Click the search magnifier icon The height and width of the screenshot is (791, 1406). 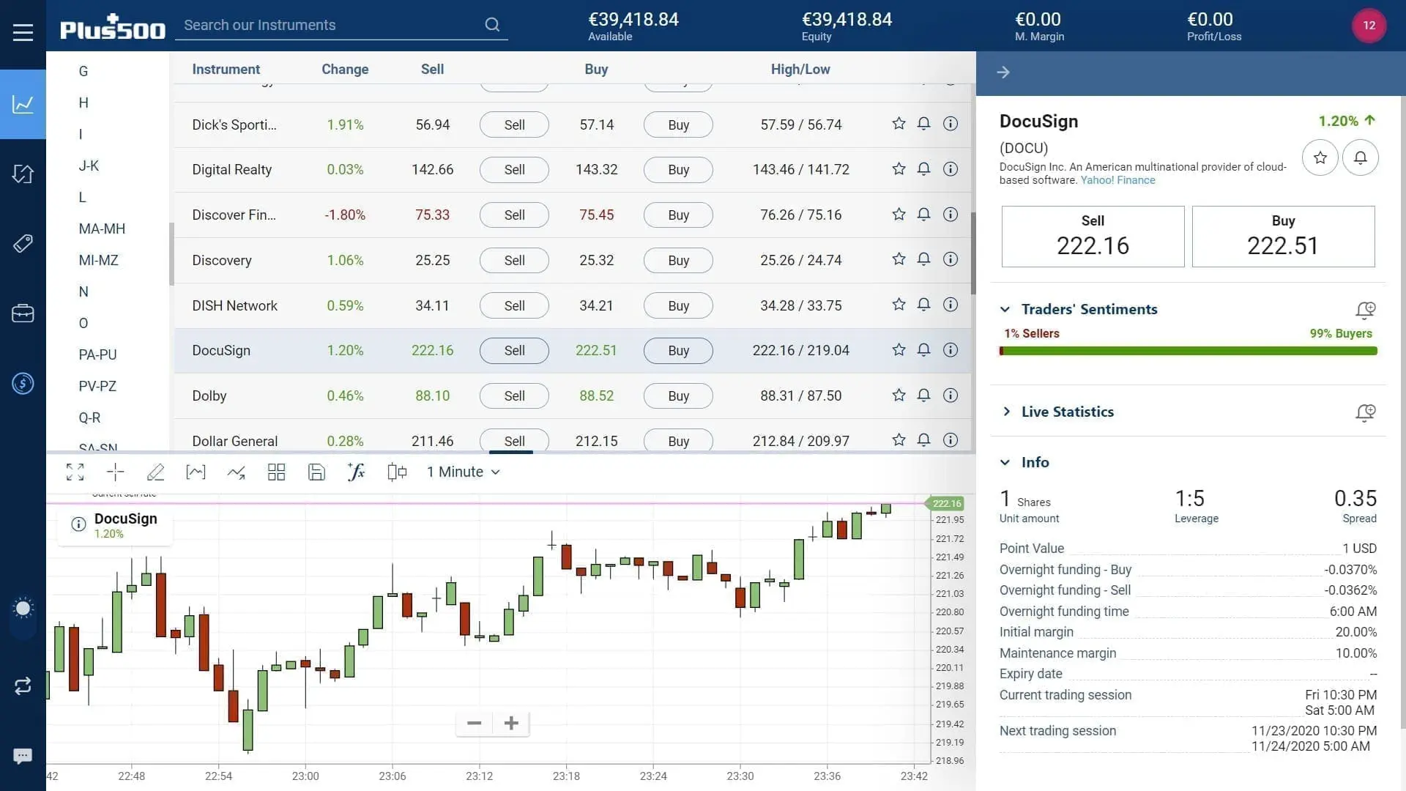pos(492,25)
